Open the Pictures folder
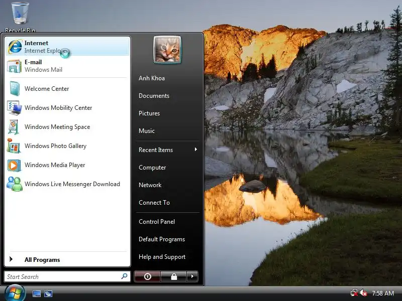Viewport: 402px width, 301px height. pyautogui.click(x=149, y=113)
